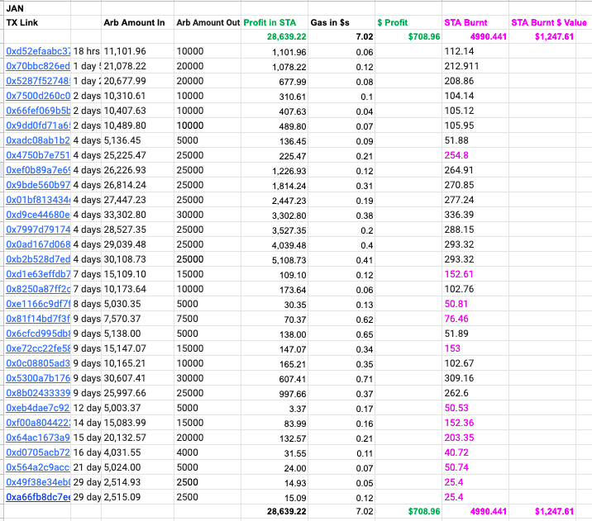Open transaction link 0xef0b89a7e6
Viewport: 592px width, 521px height.
[38, 170]
